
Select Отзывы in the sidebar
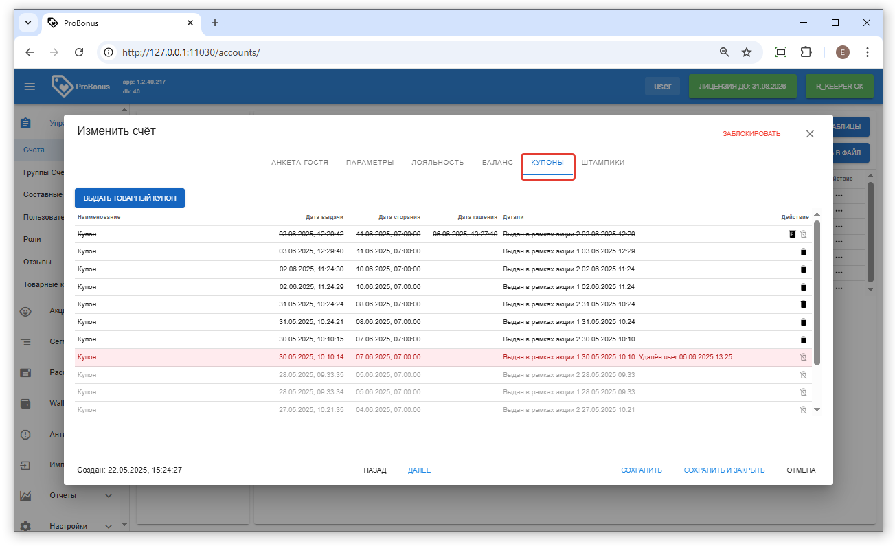pos(37,262)
